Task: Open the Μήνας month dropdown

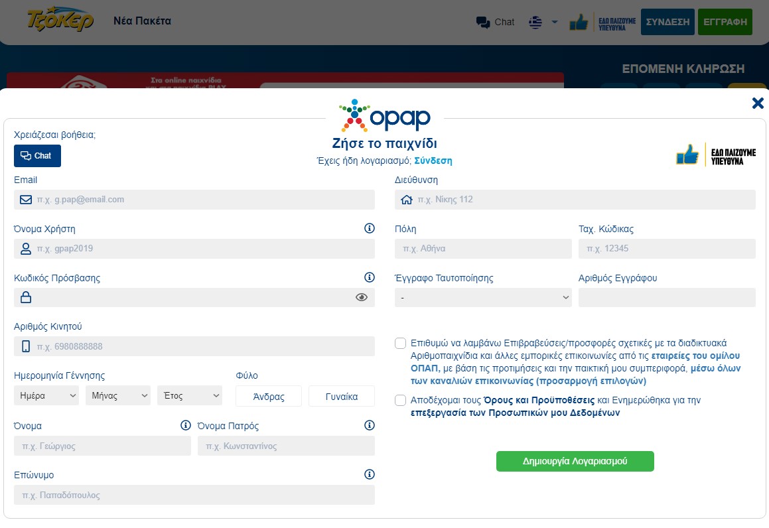Action: tap(117, 395)
